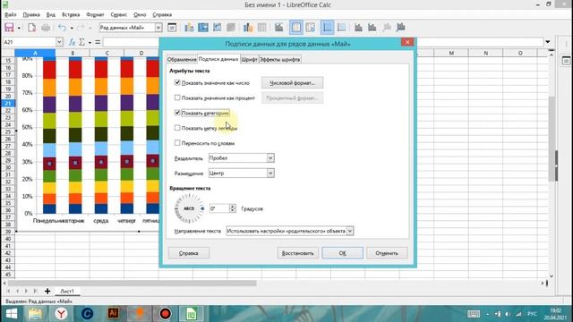Click the rotation degrees spinner arrows
The height and width of the screenshot is (322, 573).
point(233,208)
